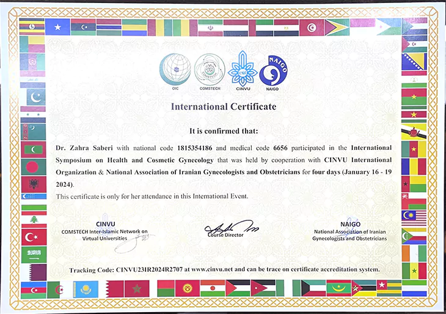Click 'COMSTECH Inter-Islamic Network on' line

tap(104, 231)
